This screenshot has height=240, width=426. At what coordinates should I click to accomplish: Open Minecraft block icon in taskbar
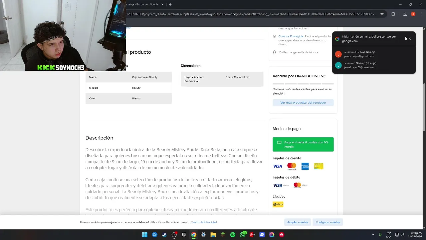tap(223, 235)
